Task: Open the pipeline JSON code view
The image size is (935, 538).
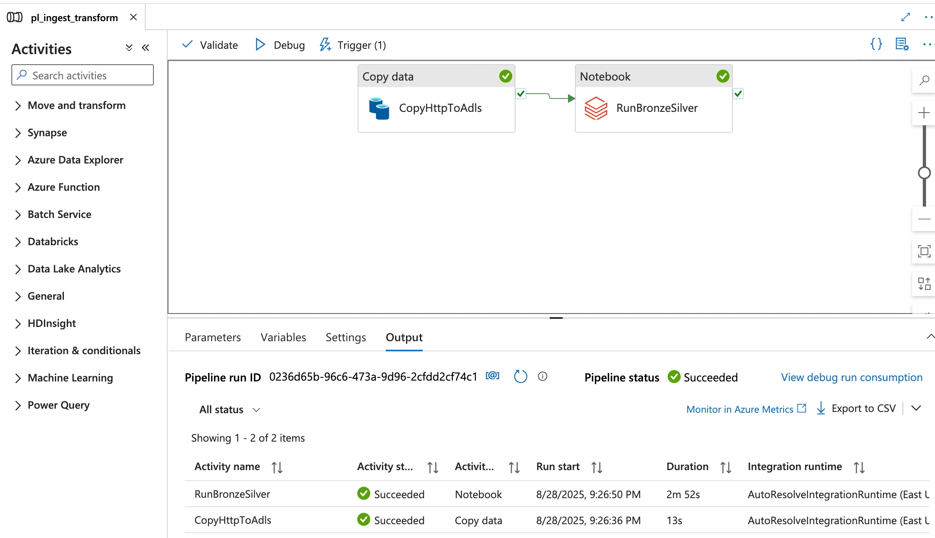Action: [876, 44]
